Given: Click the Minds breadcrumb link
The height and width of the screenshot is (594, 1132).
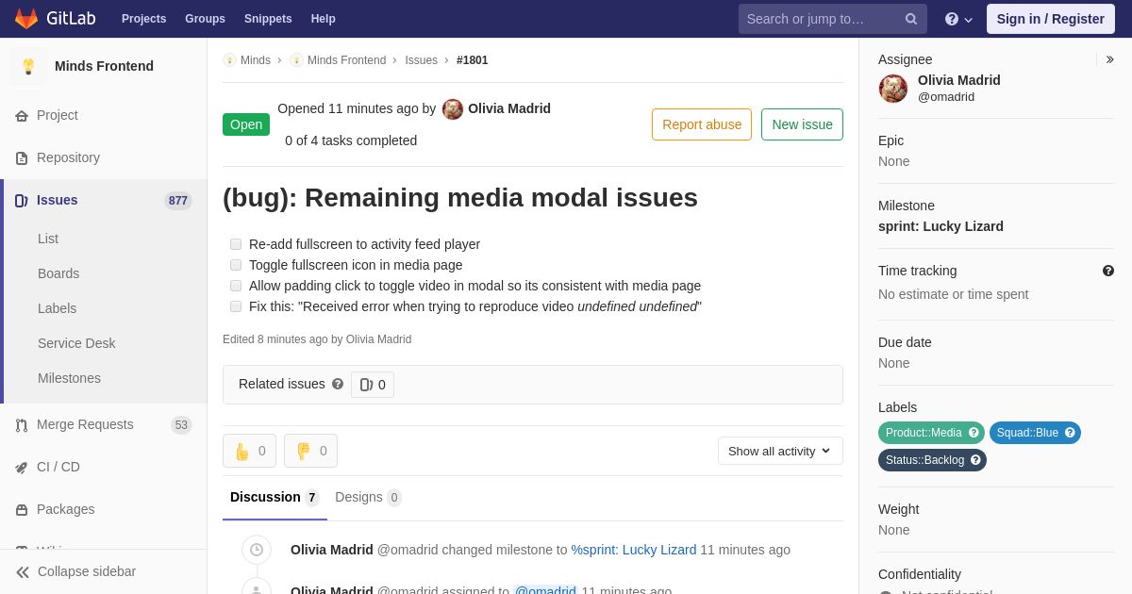Looking at the screenshot, I should [x=256, y=60].
